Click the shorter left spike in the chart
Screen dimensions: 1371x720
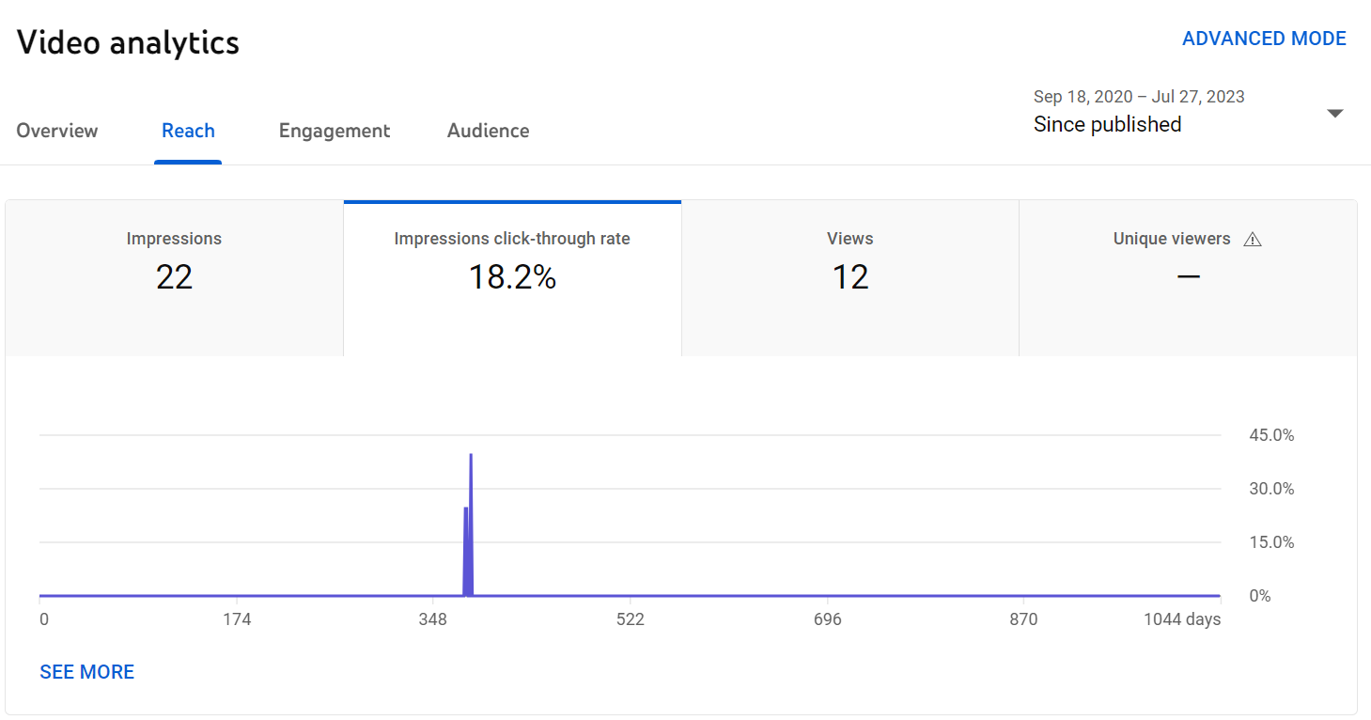pyautogui.click(x=465, y=509)
